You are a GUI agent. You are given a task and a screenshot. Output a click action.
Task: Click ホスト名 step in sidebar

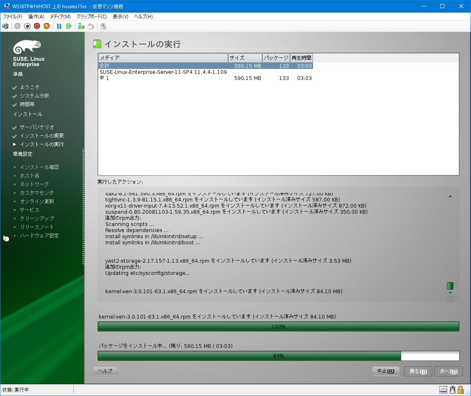point(29,176)
